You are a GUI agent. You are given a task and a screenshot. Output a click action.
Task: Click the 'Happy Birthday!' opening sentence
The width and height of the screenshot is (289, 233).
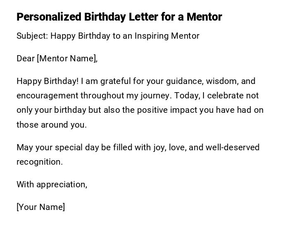click(47, 81)
